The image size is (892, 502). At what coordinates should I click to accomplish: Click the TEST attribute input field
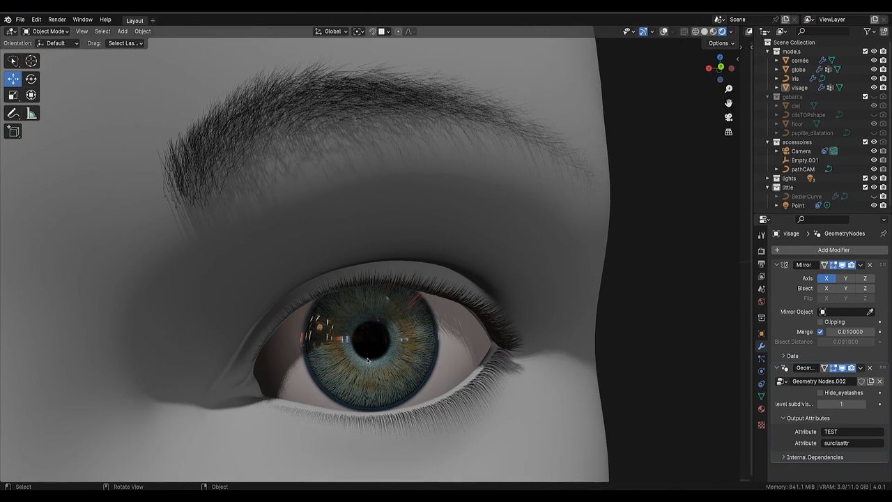click(x=852, y=432)
